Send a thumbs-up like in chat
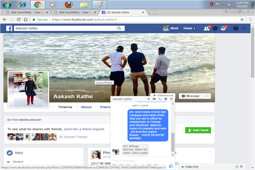The image size is (255, 170). pos(171,166)
